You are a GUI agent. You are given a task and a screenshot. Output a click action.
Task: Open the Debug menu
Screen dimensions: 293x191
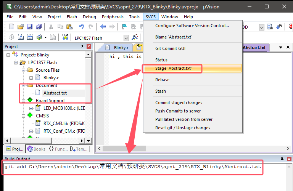89,17
